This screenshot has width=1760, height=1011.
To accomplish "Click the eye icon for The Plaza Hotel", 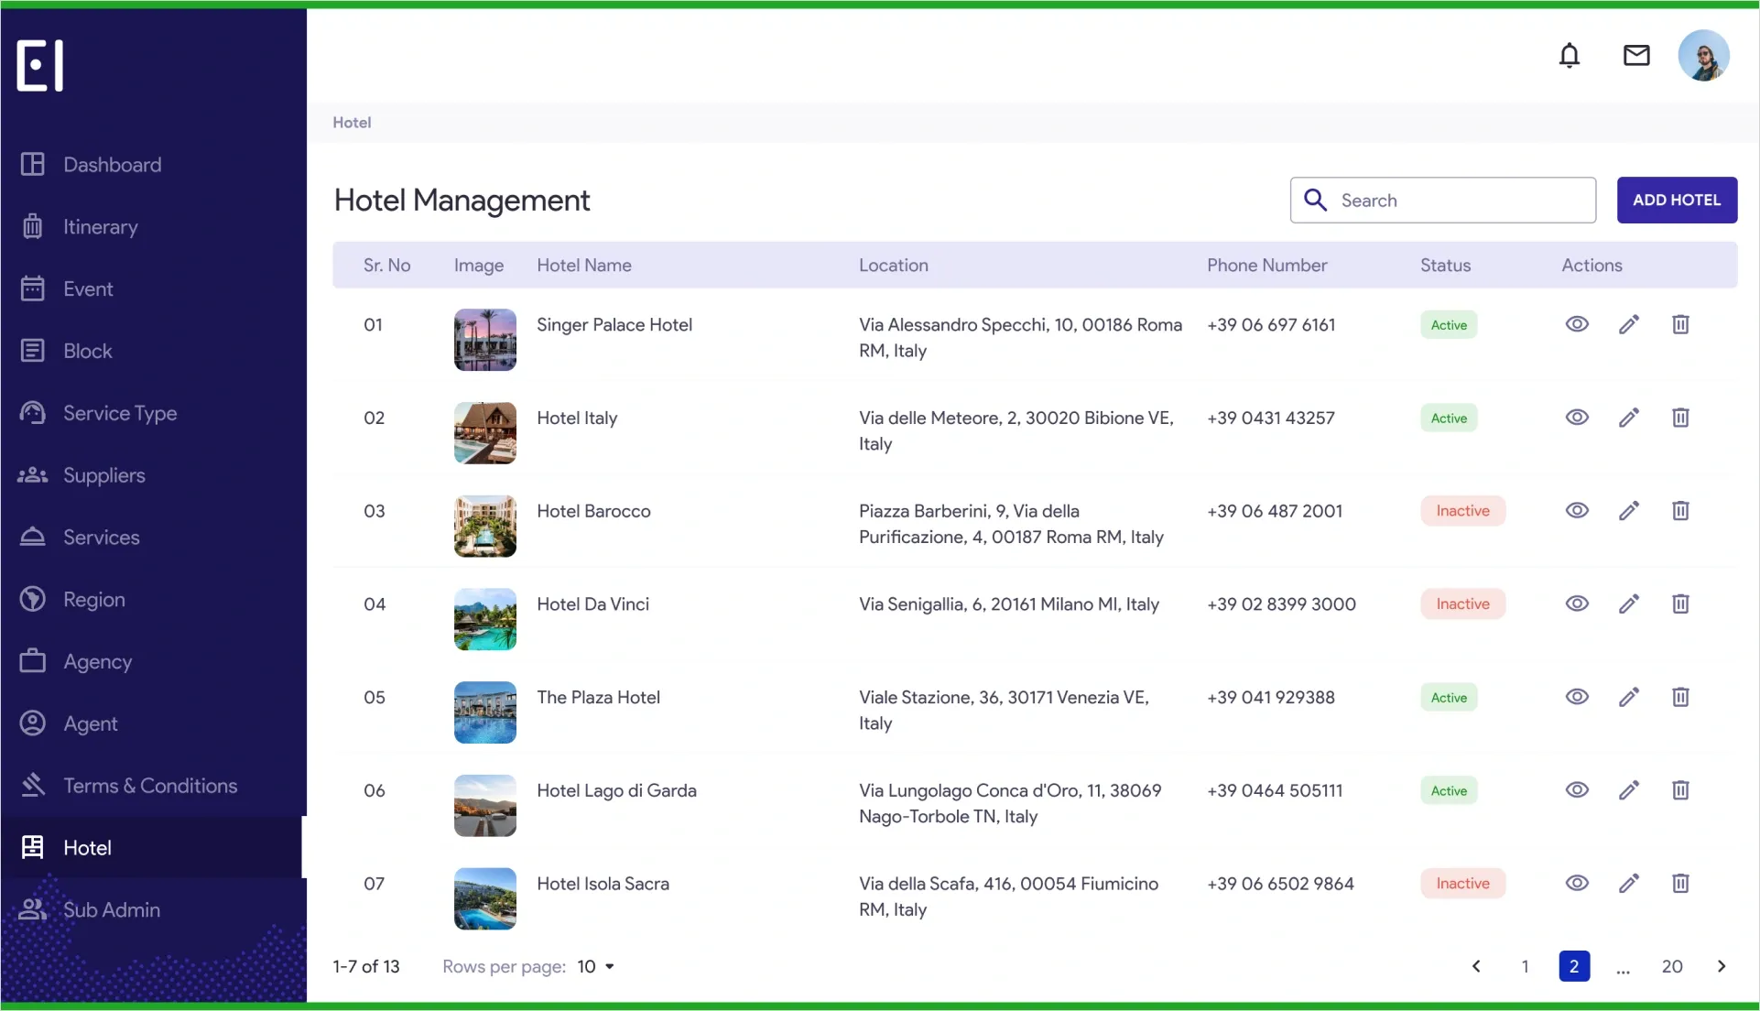I will 1577,697.
